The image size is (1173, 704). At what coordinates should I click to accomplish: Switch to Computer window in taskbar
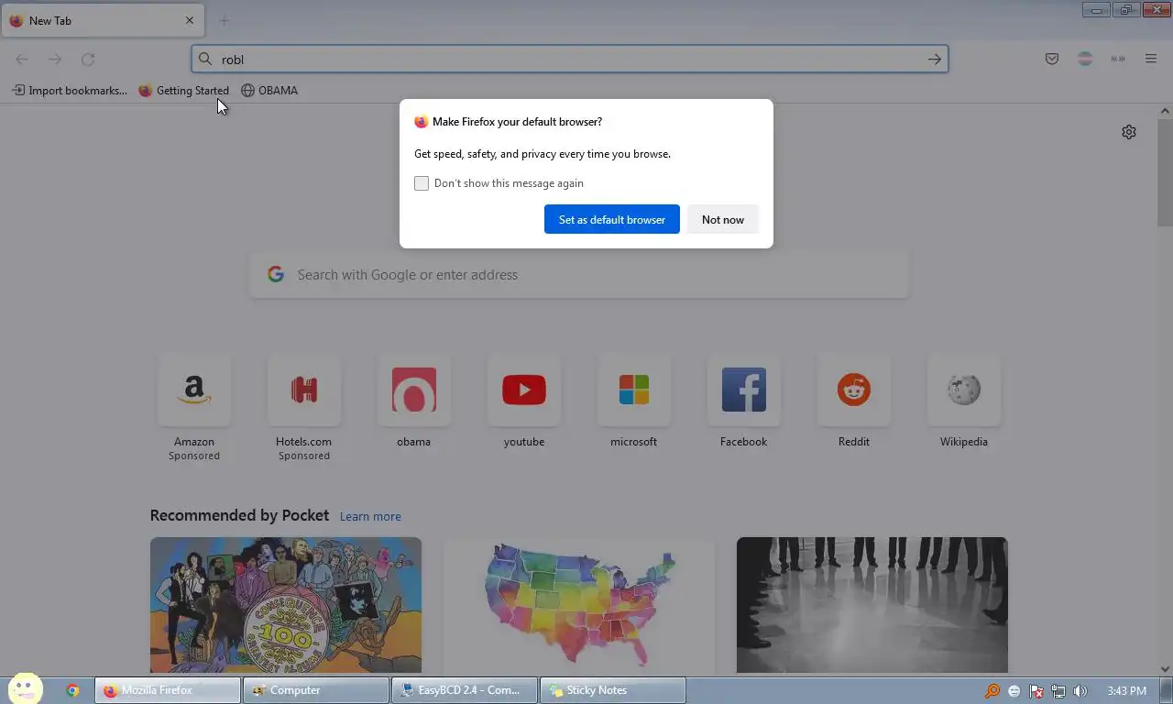(316, 690)
